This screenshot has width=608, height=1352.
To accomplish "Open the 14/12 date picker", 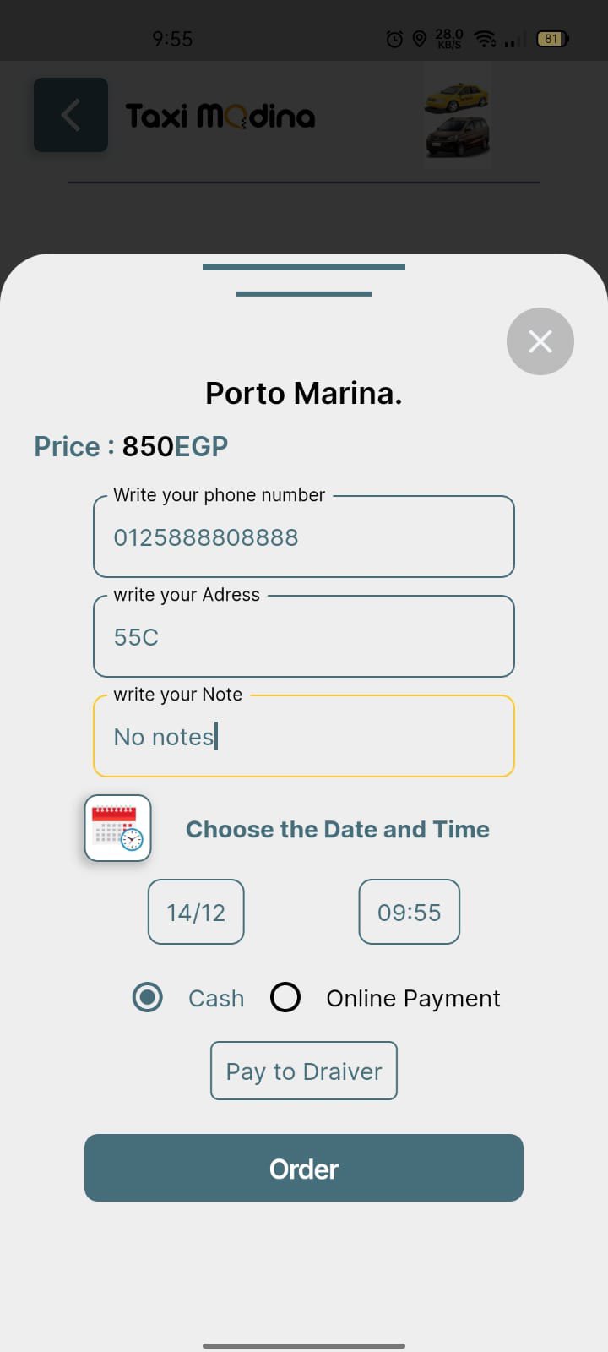I will point(196,912).
